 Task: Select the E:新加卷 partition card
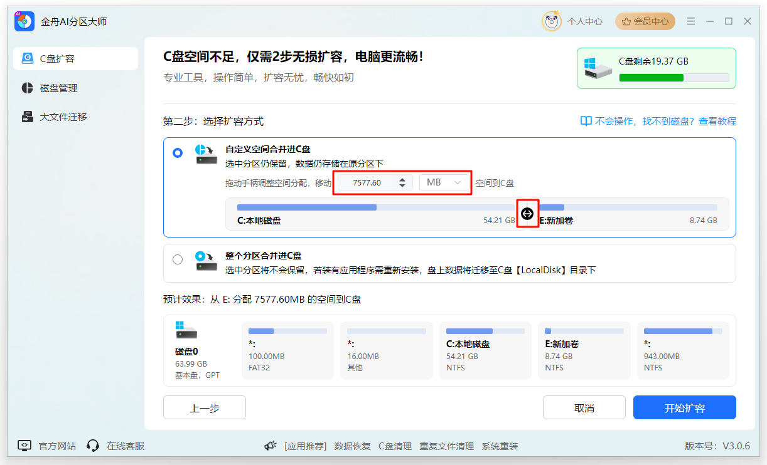pyautogui.click(x=584, y=351)
